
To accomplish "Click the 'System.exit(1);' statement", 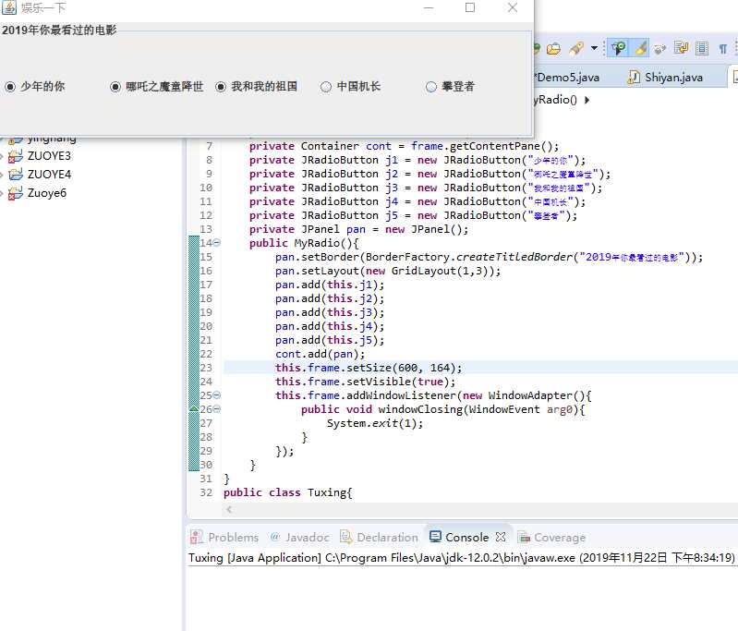I will click(375, 423).
